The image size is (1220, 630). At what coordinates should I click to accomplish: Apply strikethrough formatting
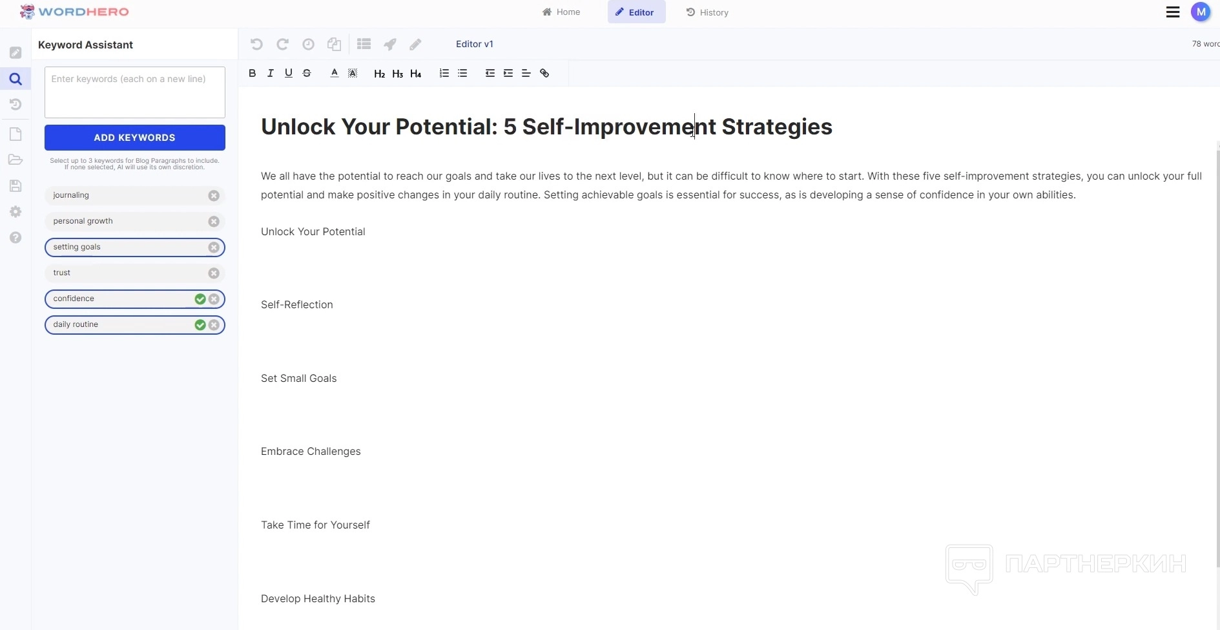tap(307, 73)
